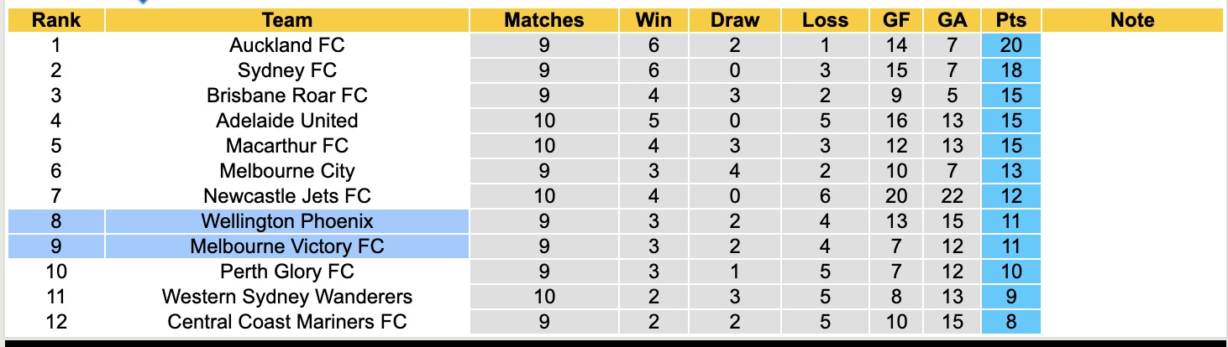
Task: Select the GA column header
Action: pos(952,20)
